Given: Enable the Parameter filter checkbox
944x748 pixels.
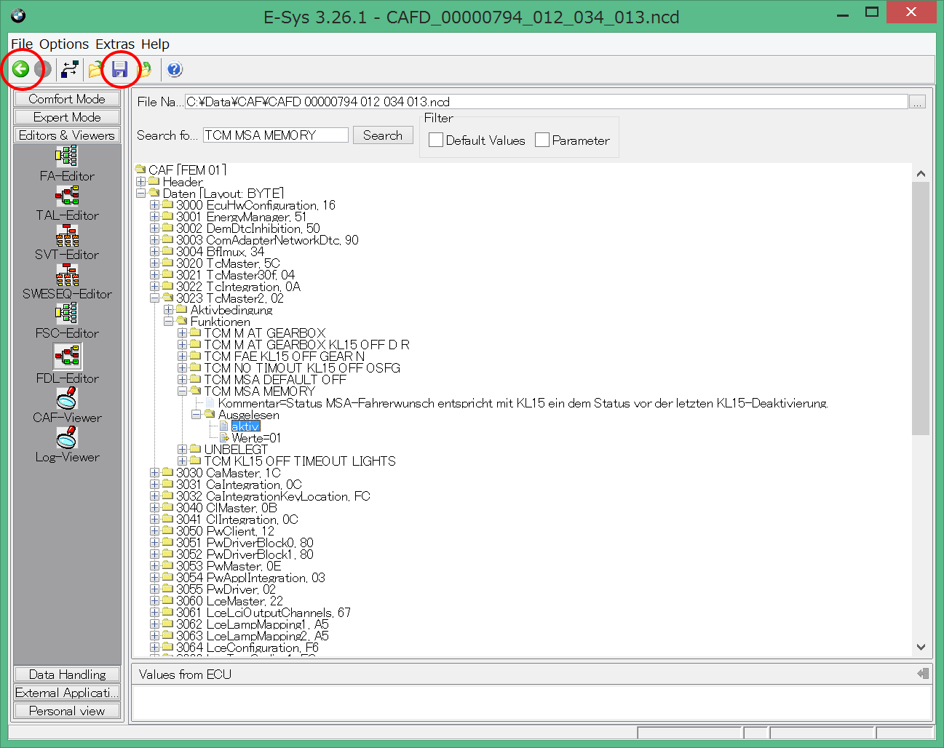Looking at the screenshot, I should pos(542,140).
